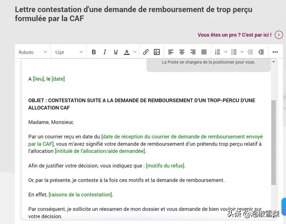Screen dimensions: 286x224
Task: Insert a hyperlink with the link icon
Action: [x=146, y=52]
